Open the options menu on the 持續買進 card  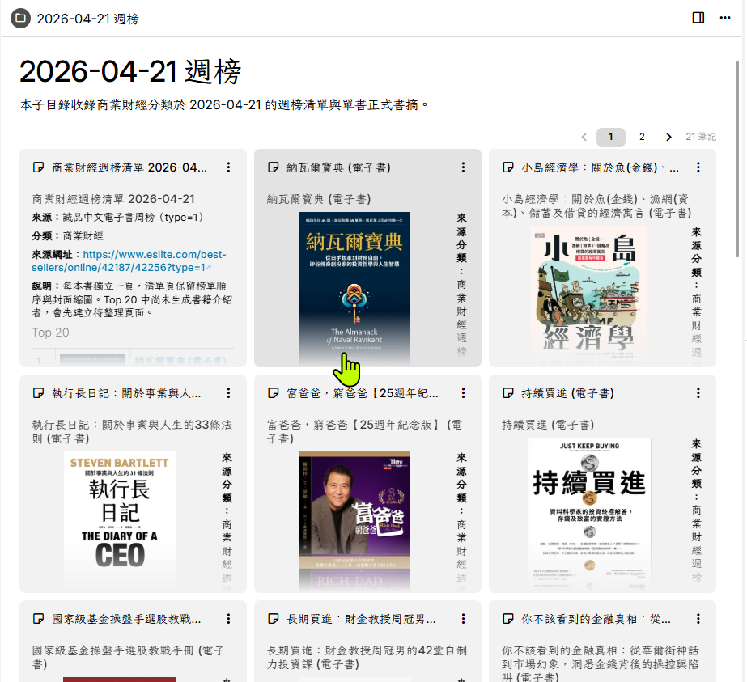pyautogui.click(x=698, y=393)
